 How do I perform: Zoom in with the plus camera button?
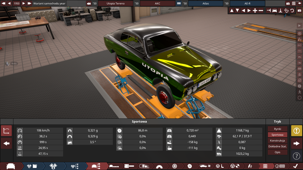(255, 10)
